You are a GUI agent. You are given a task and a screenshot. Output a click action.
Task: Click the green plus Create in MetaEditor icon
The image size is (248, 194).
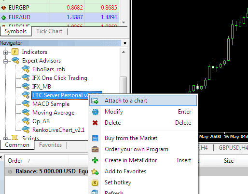tap(95, 160)
